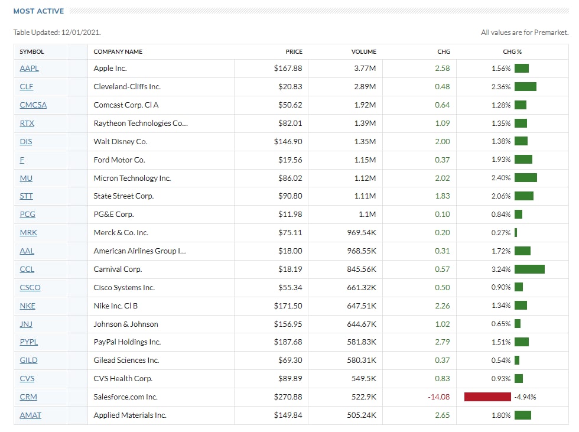Open the RTX stock link
Viewport: 579px width, 432px height.
[x=27, y=123]
